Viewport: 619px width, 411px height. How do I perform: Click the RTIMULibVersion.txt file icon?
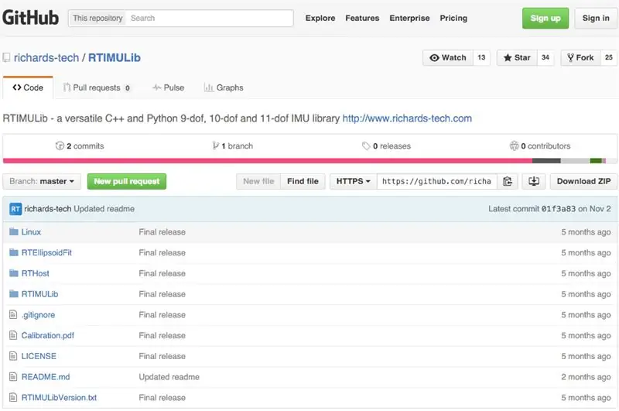13,397
